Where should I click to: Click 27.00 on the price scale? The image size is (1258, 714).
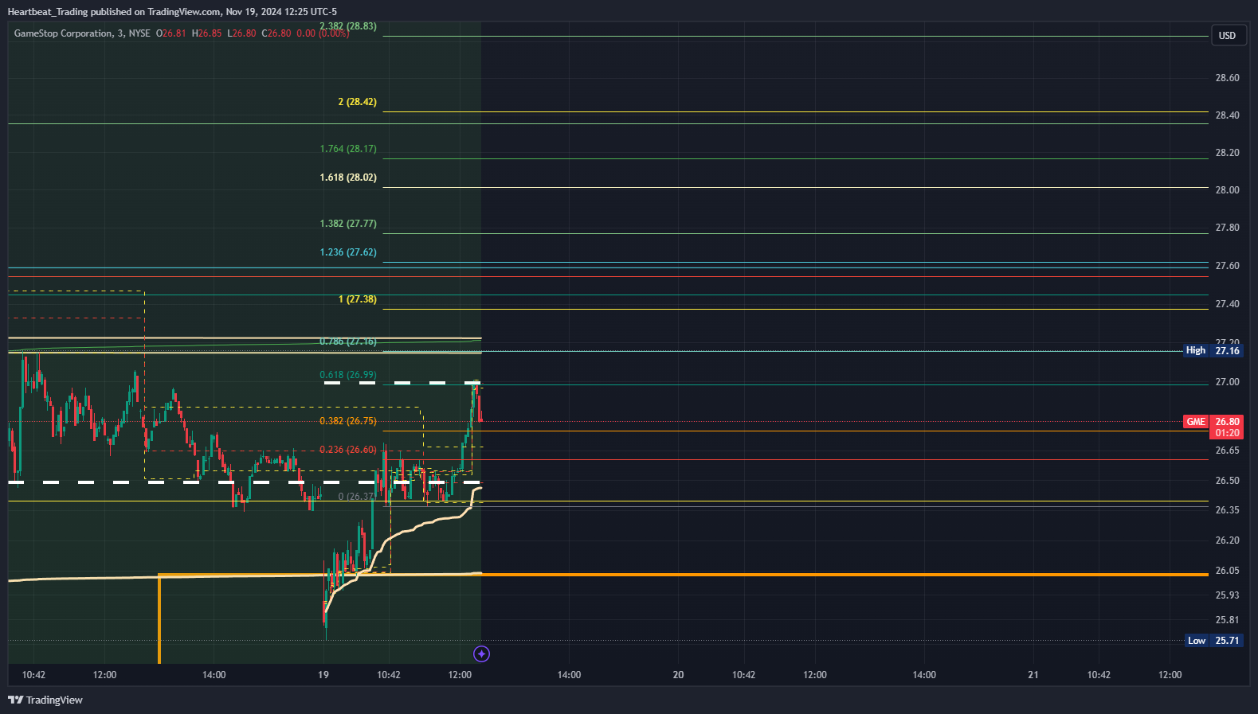point(1227,382)
